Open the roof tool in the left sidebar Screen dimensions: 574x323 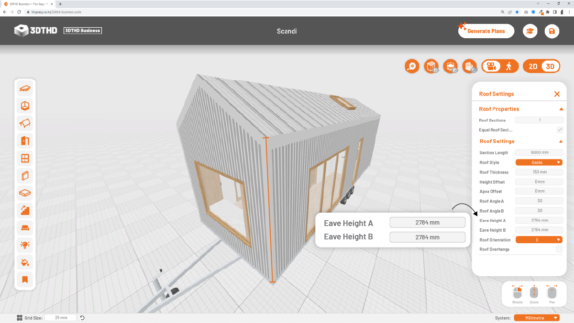[x=25, y=123]
